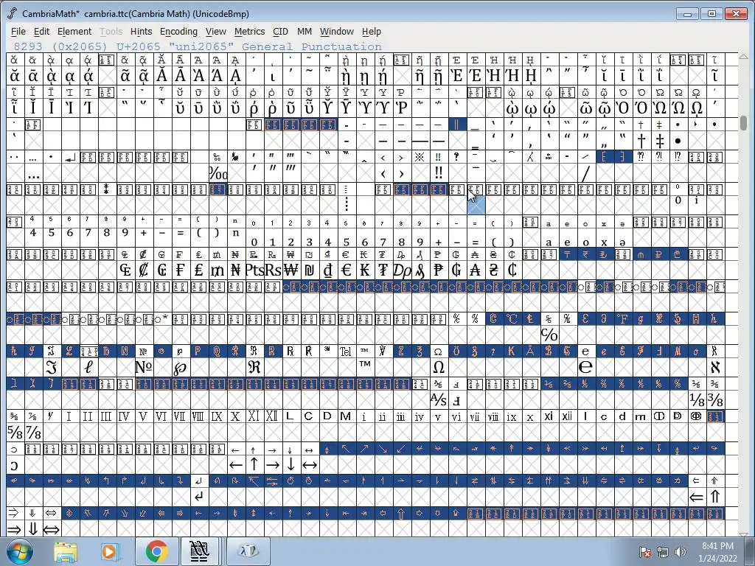The width and height of the screenshot is (755, 566).
Task: Select the five eighths ⅝ fraction glyph
Action: 15,432
